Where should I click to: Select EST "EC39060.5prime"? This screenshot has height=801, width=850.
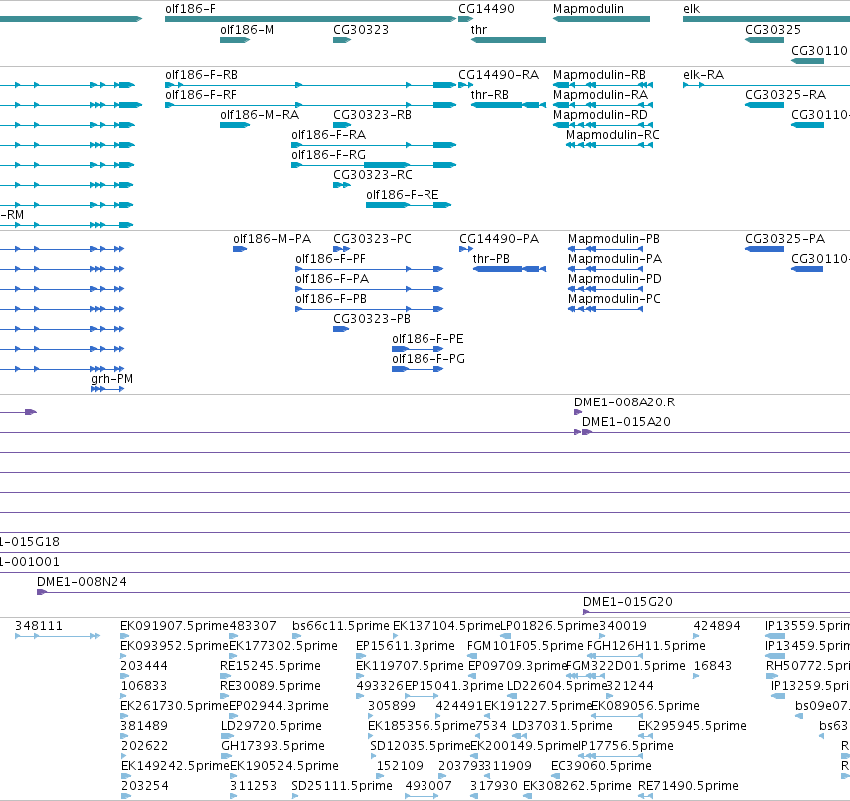601,766
